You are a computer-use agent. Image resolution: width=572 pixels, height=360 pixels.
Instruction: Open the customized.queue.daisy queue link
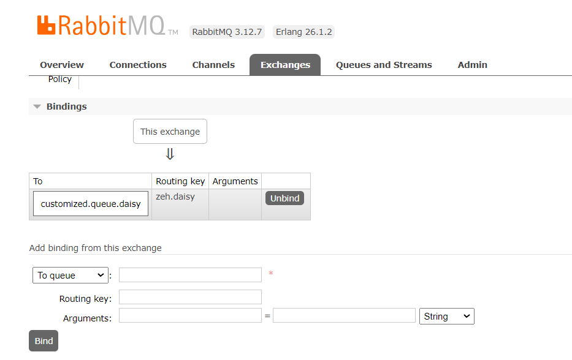point(91,204)
